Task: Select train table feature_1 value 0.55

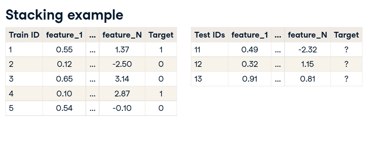Action: click(64, 50)
